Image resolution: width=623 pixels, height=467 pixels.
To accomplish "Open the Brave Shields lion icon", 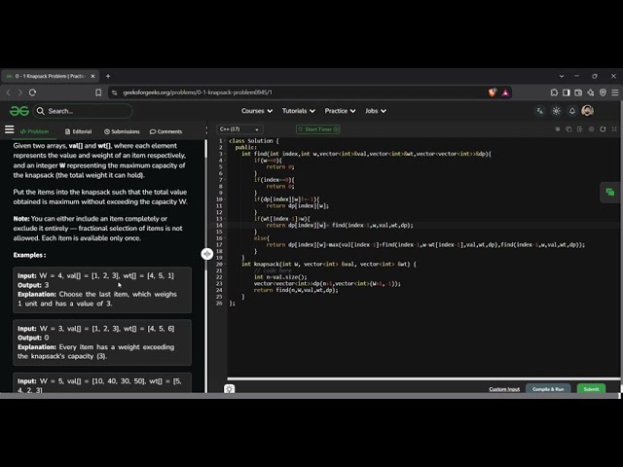I will point(493,92).
